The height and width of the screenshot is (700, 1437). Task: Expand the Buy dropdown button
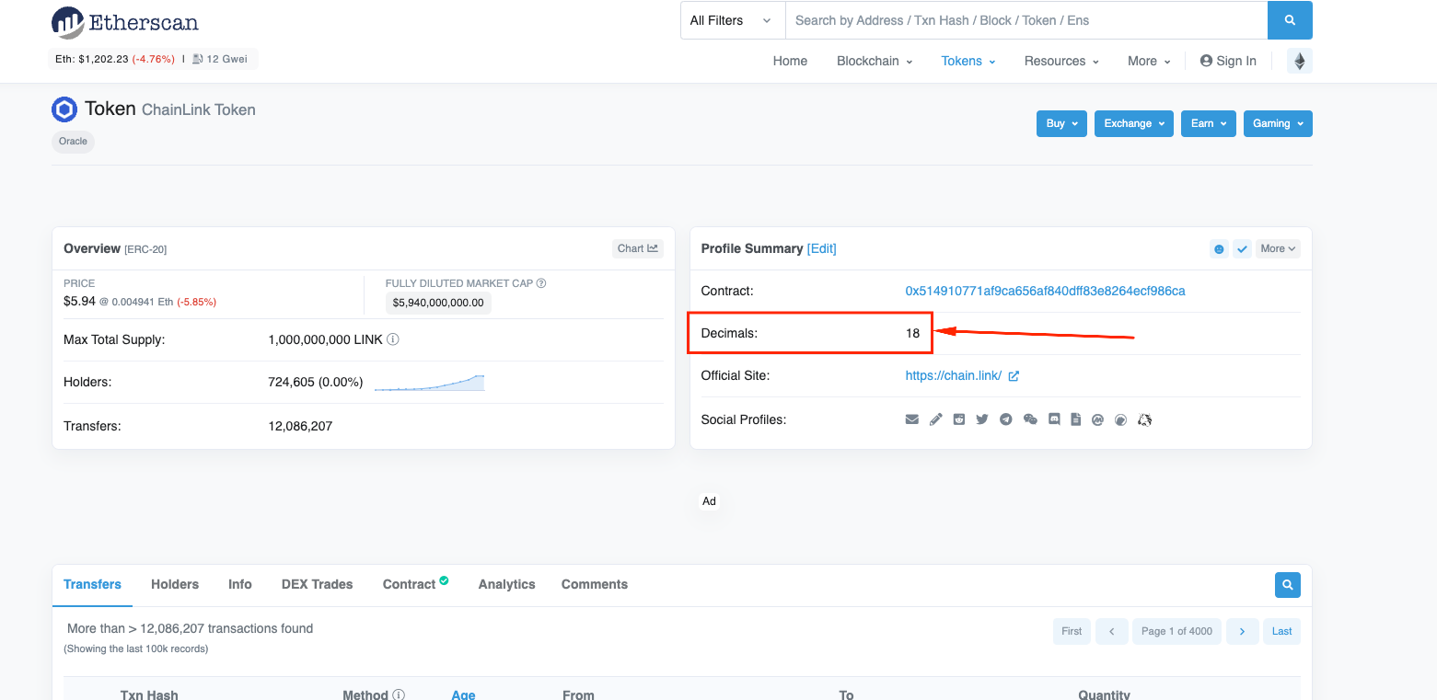click(x=1060, y=123)
